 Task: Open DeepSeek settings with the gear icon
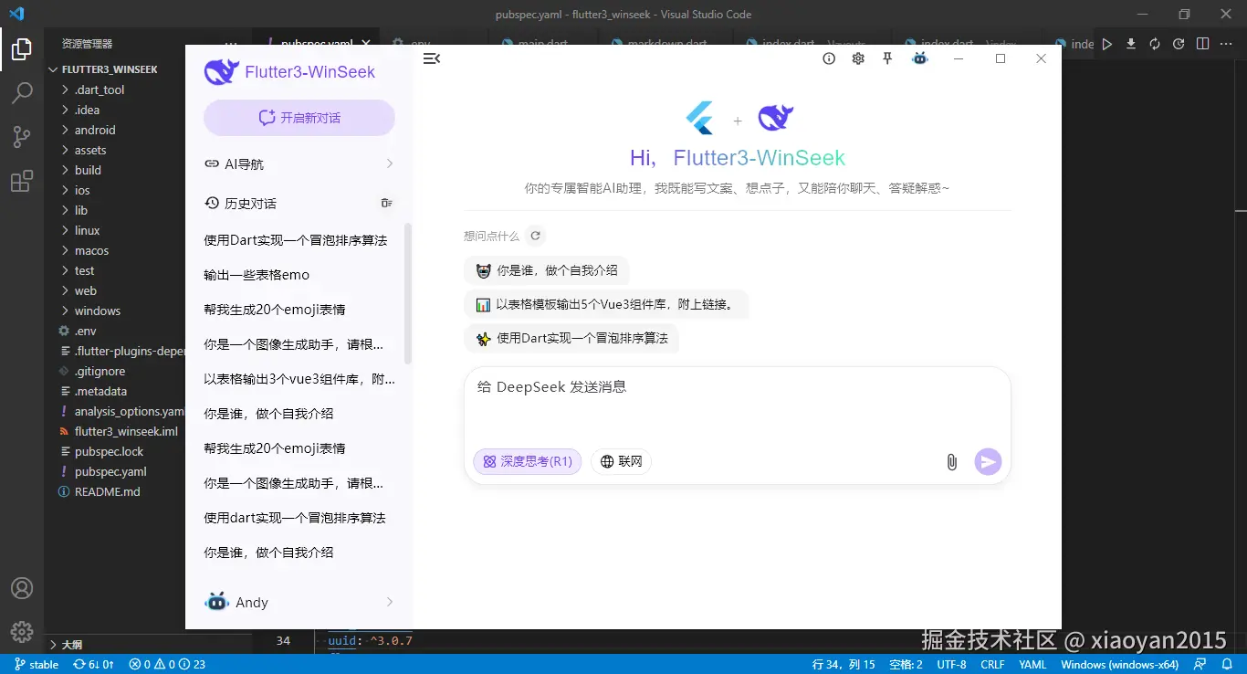(857, 58)
